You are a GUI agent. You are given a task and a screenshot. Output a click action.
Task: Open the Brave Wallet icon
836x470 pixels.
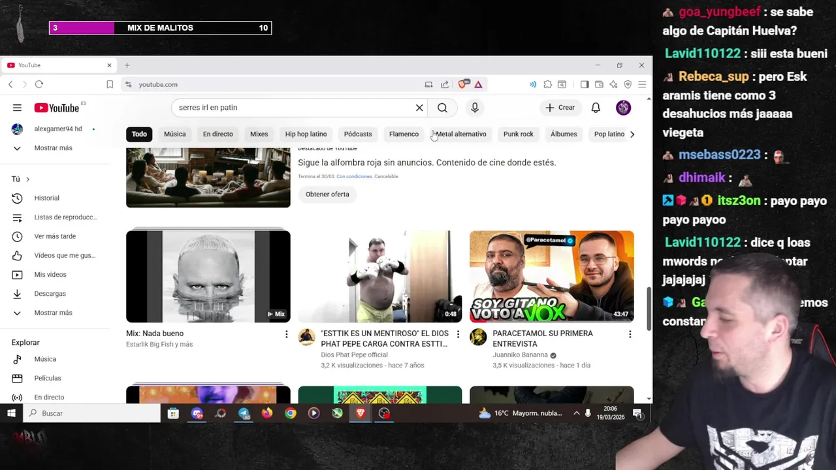599,84
